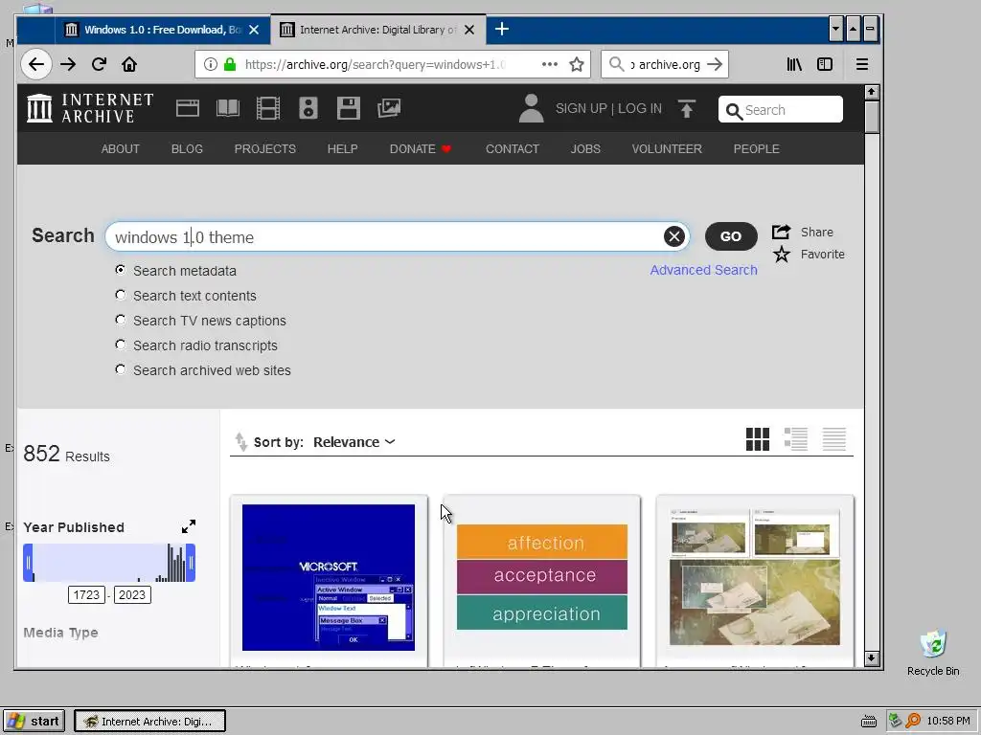Open the Web archive icon

click(187, 108)
